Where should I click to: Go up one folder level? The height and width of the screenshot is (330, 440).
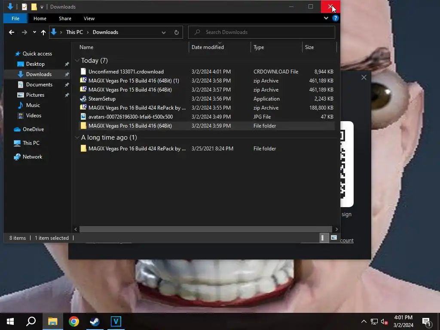point(43,32)
